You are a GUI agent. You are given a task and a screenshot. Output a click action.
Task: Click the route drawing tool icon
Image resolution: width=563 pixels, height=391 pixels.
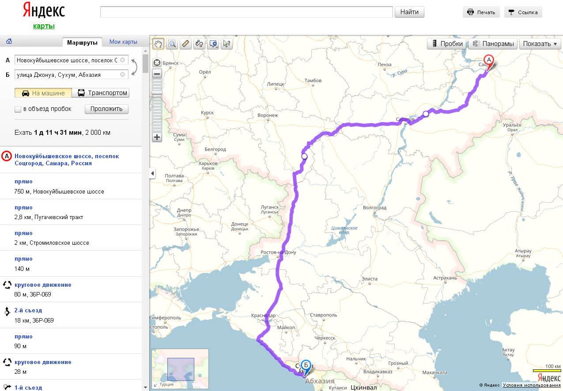pos(199,44)
